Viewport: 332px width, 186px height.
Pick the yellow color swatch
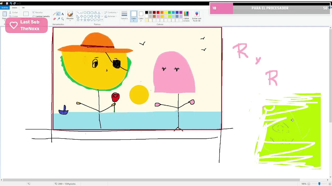tap(166, 12)
